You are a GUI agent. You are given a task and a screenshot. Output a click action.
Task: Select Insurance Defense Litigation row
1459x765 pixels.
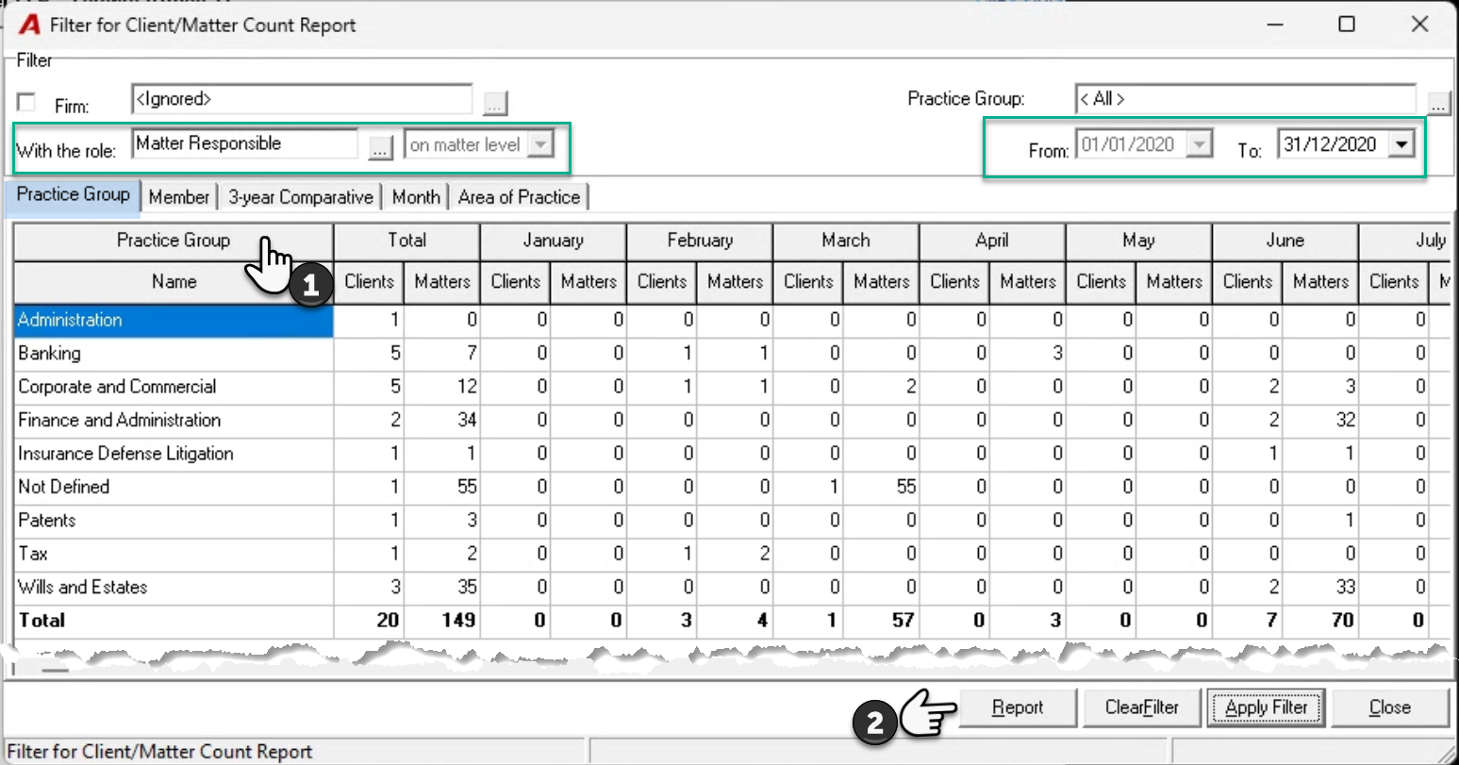(174, 454)
